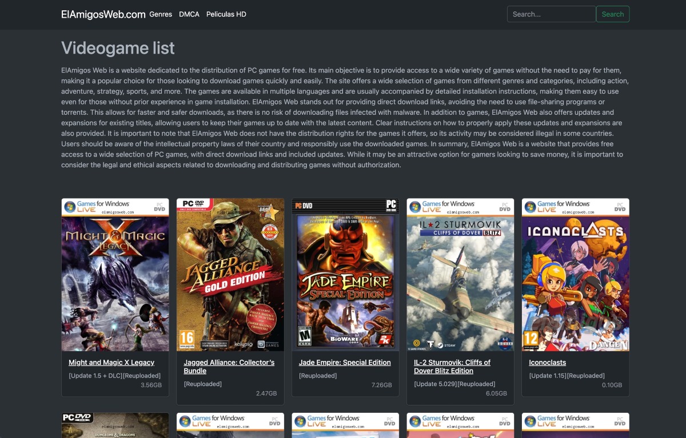Click the Jade Empire Special Edition cover art
This screenshot has height=438, width=686.
pos(345,275)
